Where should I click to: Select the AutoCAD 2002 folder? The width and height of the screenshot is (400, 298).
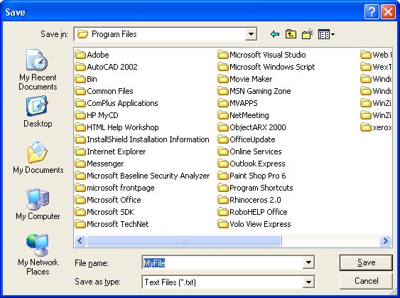[x=107, y=67]
